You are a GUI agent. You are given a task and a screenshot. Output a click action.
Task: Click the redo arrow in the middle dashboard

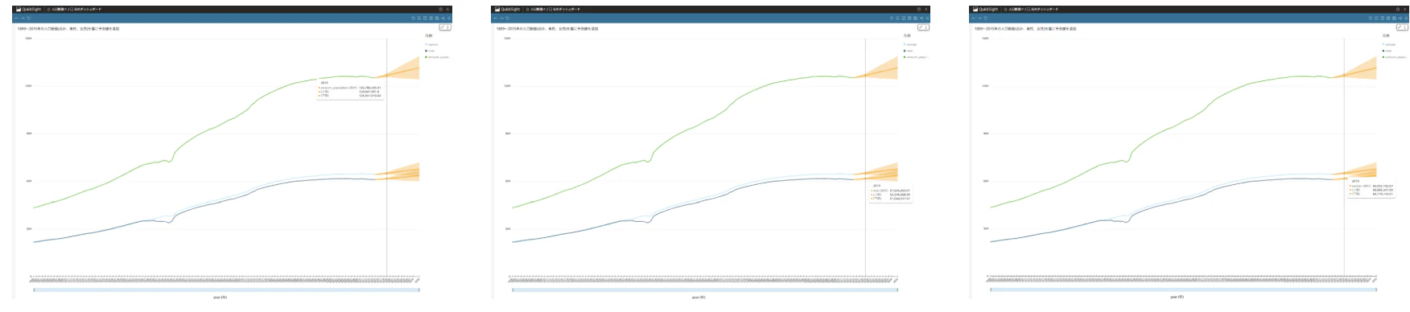(501, 18)
